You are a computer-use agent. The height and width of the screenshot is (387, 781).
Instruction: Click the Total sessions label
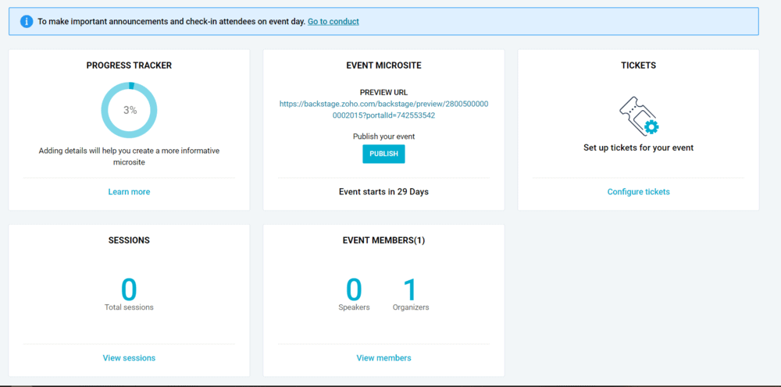coord(129,307)
